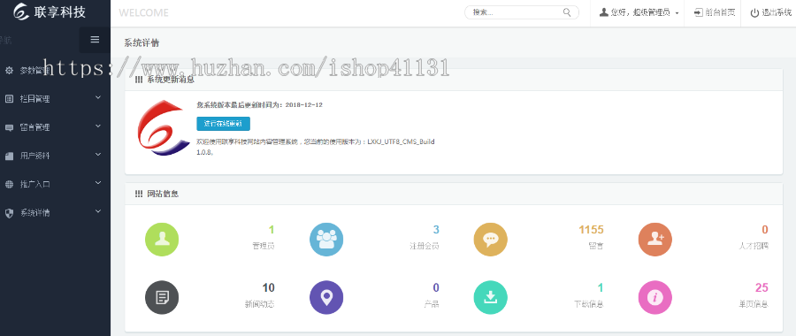Click the 您好，超级管理员 user label

click(640, 12)
